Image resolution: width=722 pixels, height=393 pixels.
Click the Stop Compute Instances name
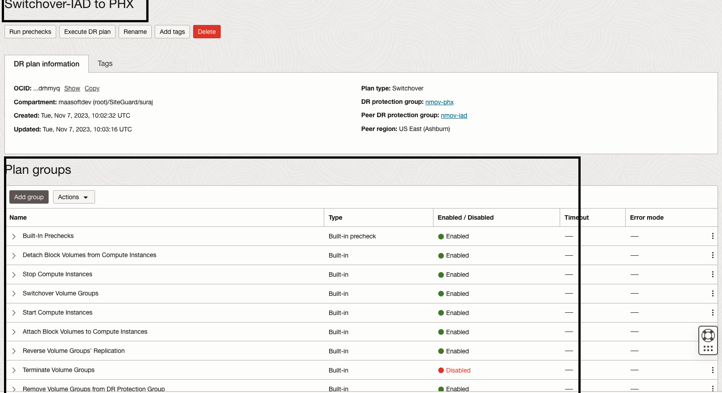click(x=58, y=274)
